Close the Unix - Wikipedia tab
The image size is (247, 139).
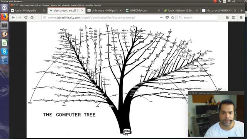point(44,10)
